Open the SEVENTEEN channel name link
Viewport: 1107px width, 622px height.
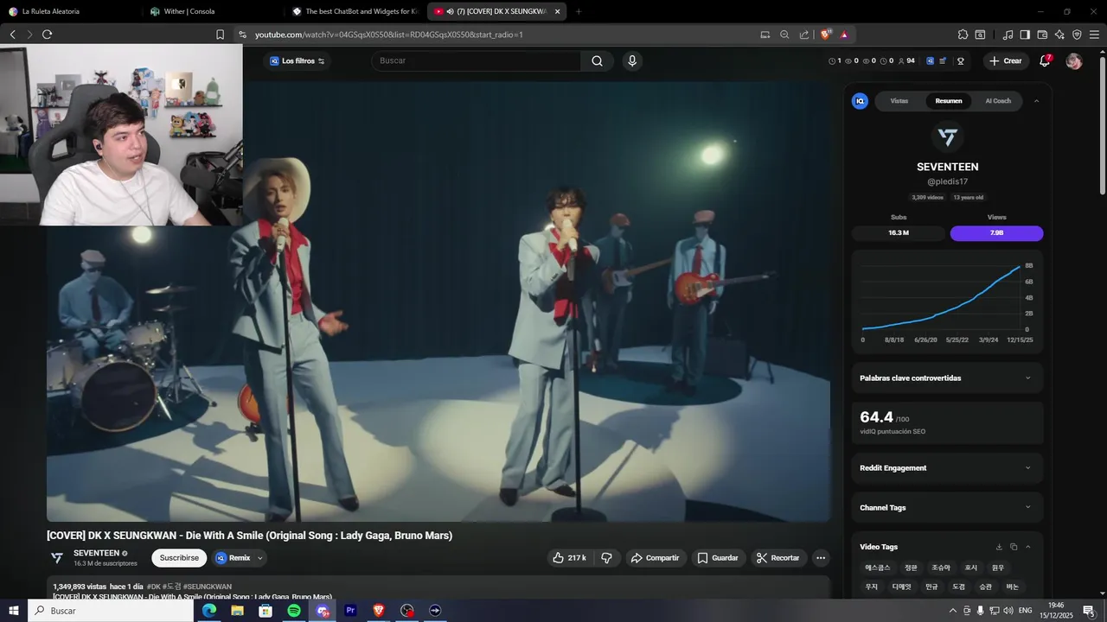click(x=96, y=553)
